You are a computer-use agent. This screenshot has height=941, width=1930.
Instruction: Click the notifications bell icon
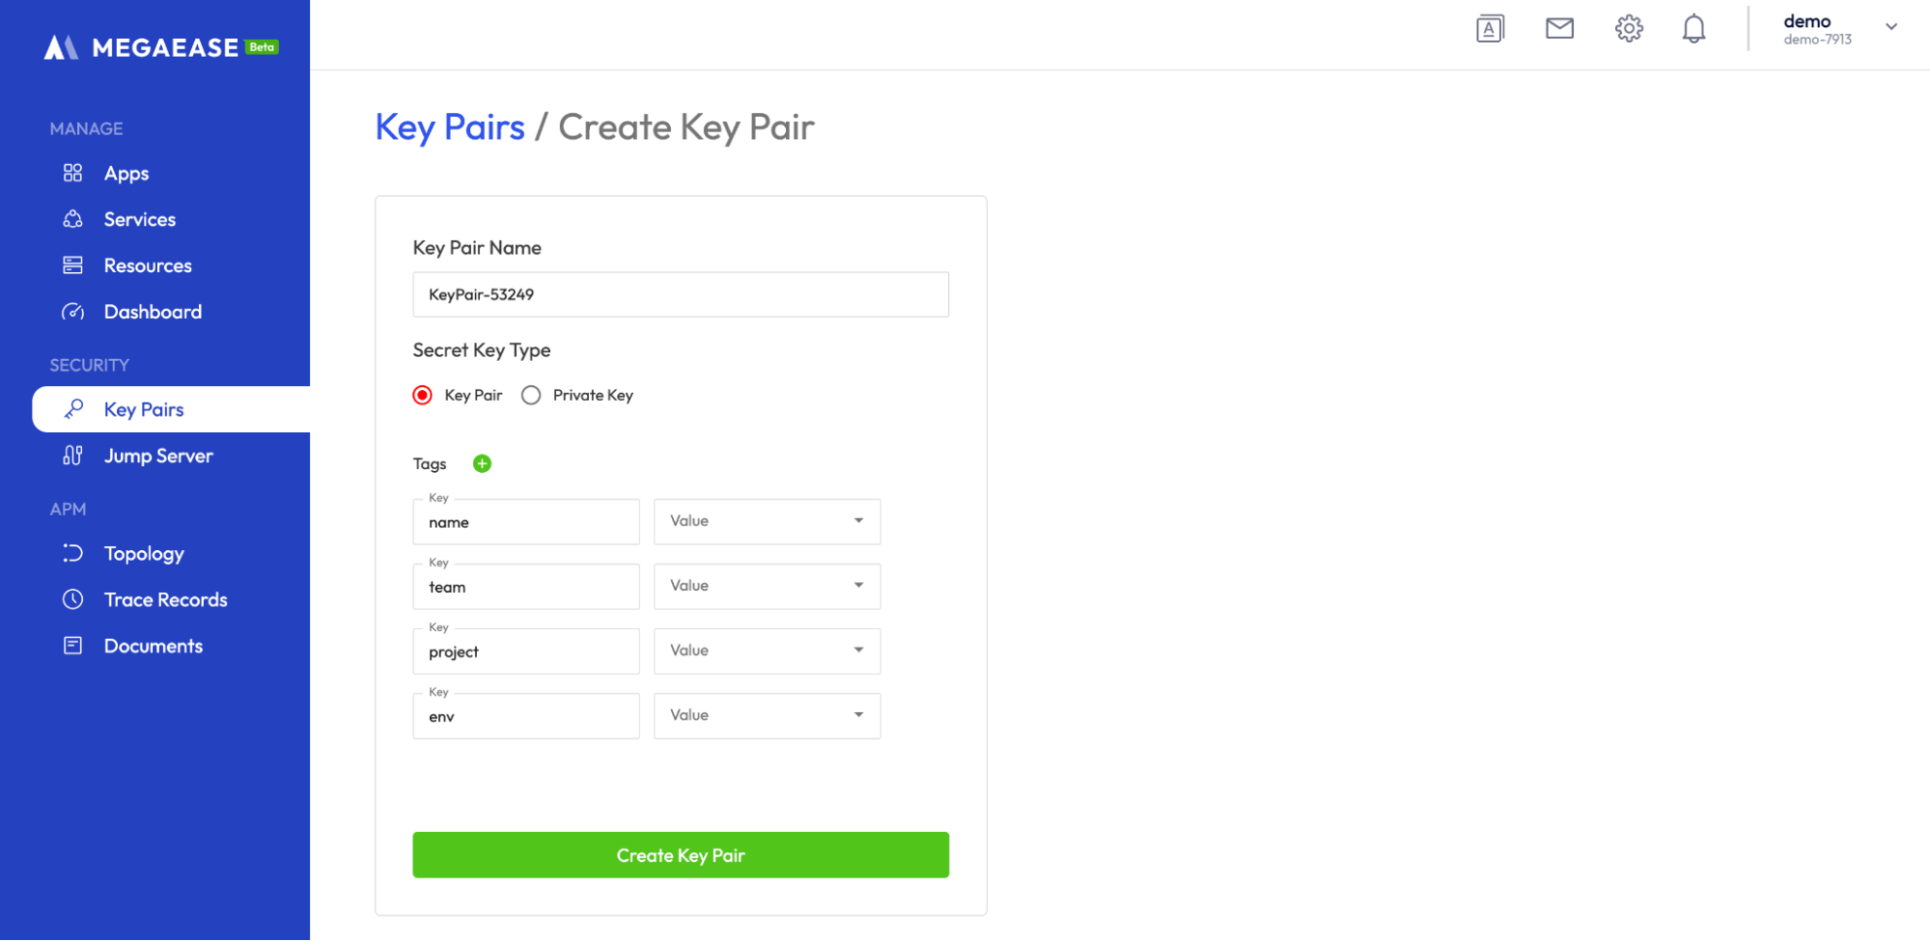[x=1693, y=29]
